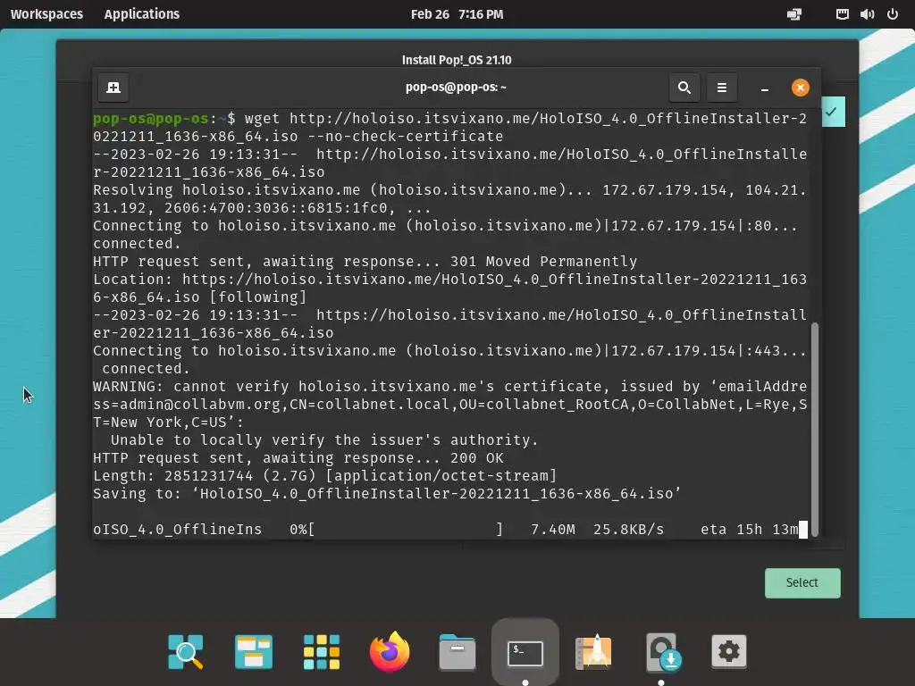Click the wget download progress bar
The width and height of the screenshot is (915, 686).
click(406, 529)
